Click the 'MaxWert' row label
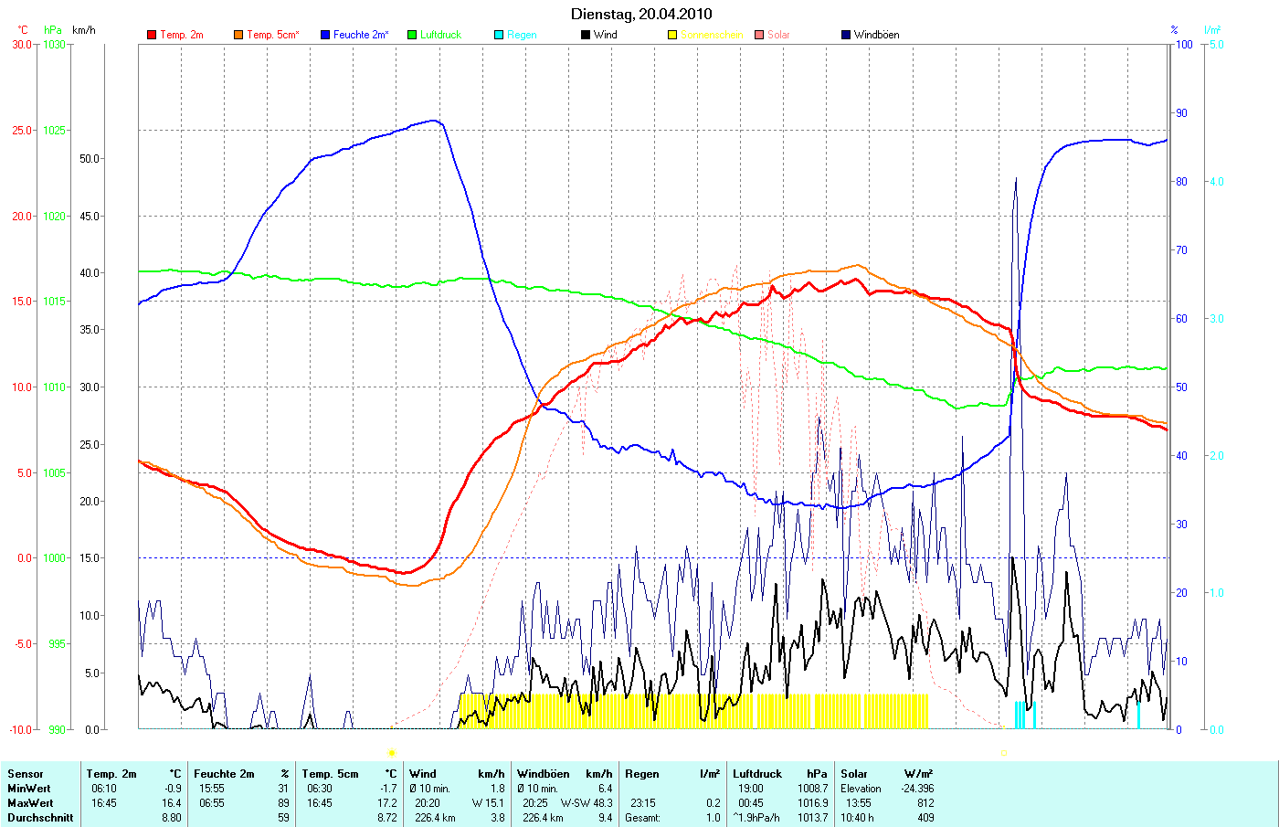The width and height of the screenshot is (1279, 827). click(x=30, y=803)
